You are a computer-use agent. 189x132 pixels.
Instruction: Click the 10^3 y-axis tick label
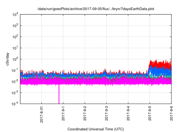[x=15, y=26]
